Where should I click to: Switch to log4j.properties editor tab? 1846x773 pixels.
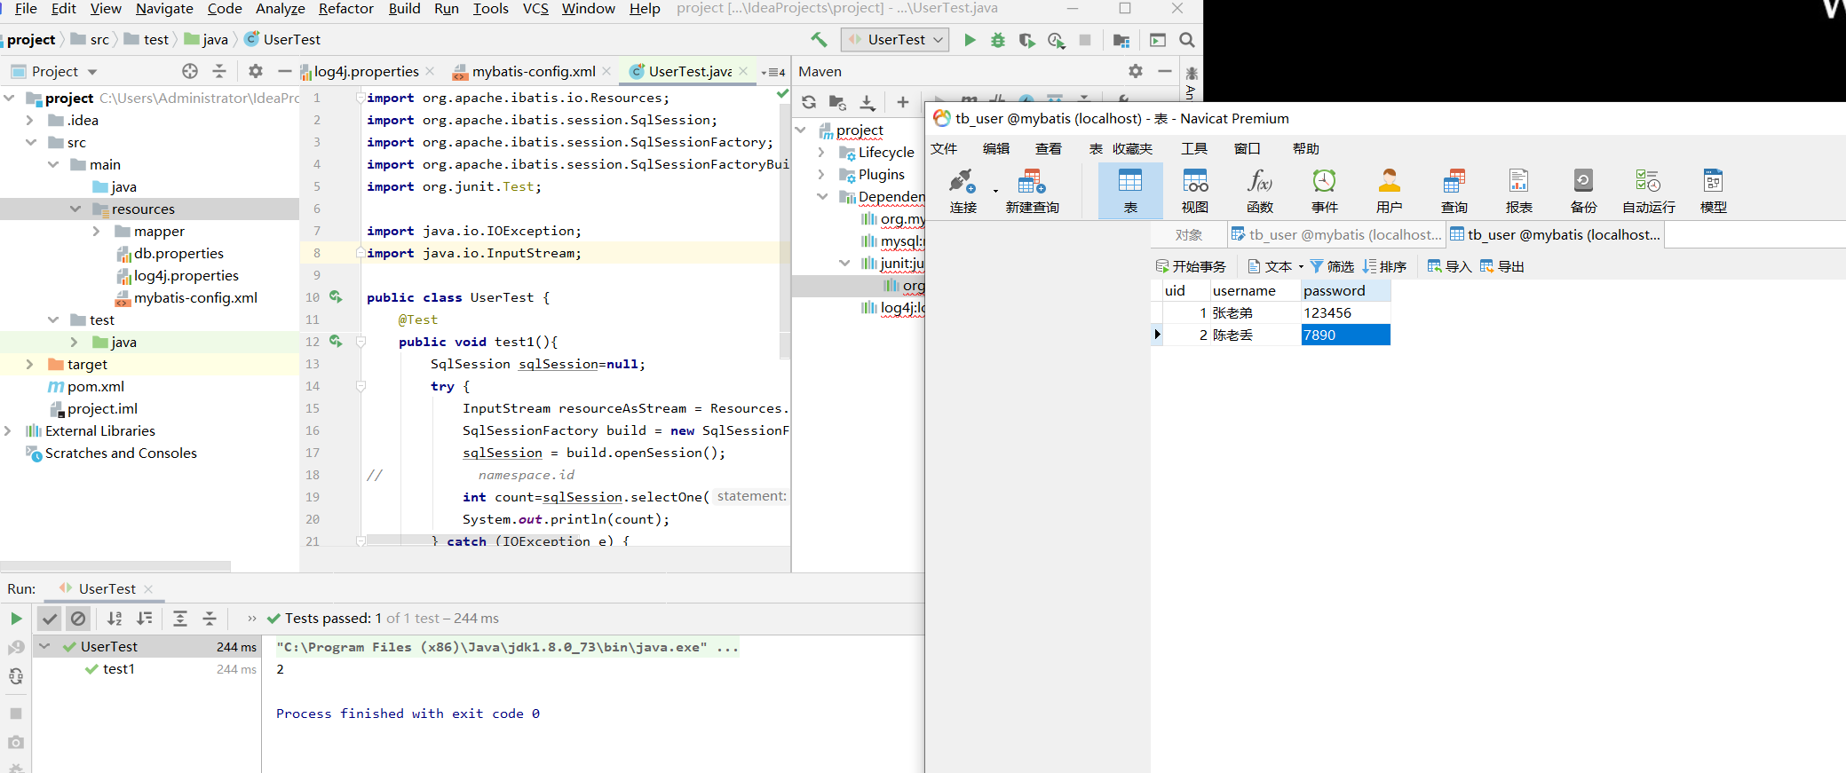click(x=365, y=71)
